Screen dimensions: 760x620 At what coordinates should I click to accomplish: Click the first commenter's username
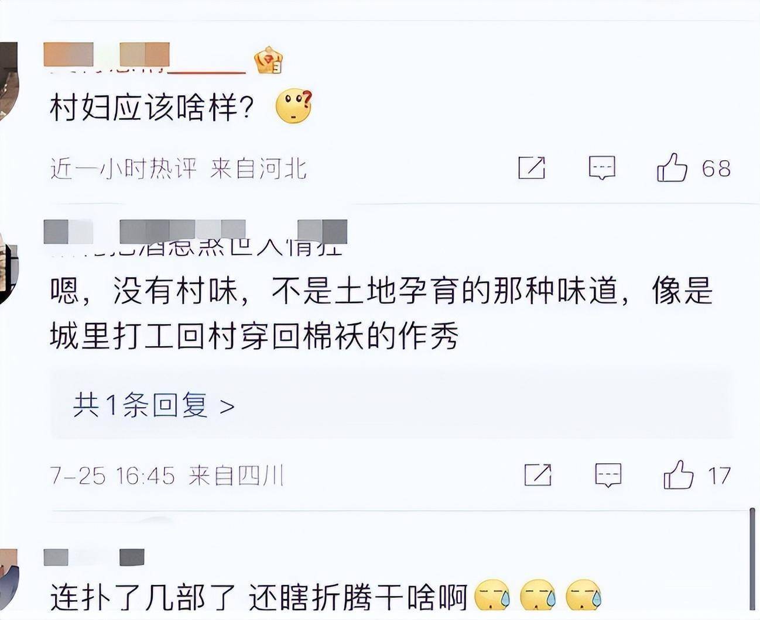click(145, 59)
